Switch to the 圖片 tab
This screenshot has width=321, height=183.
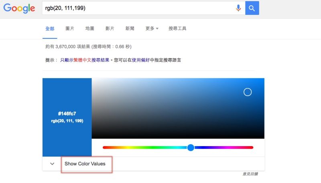click(x=70, y=28)
